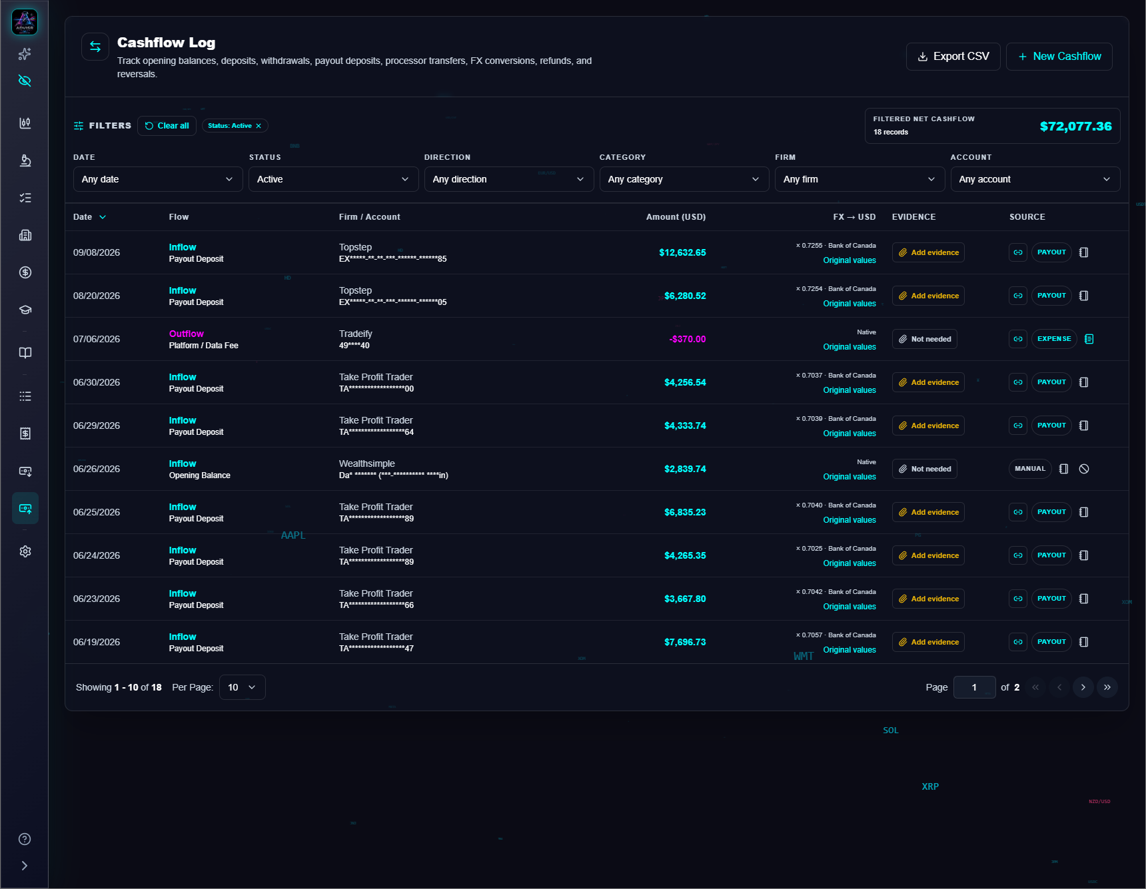Open the candlestick chart sidebar icon
The width and height of the screenshot is (1146, 889).
coord(25,123)
